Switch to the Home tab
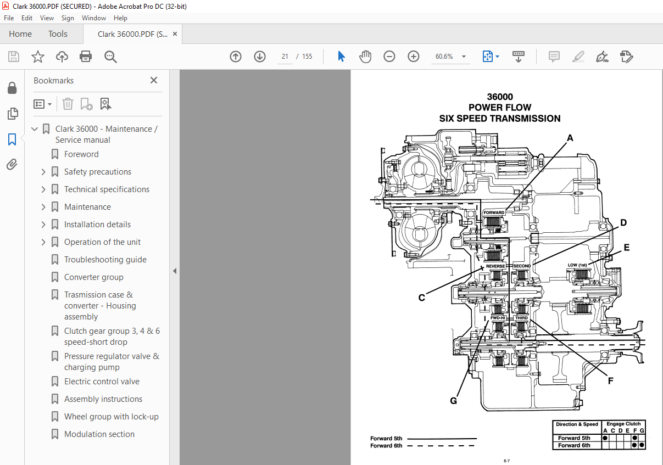The width and height of the screenshot is (663, 465). coord(20,34)
